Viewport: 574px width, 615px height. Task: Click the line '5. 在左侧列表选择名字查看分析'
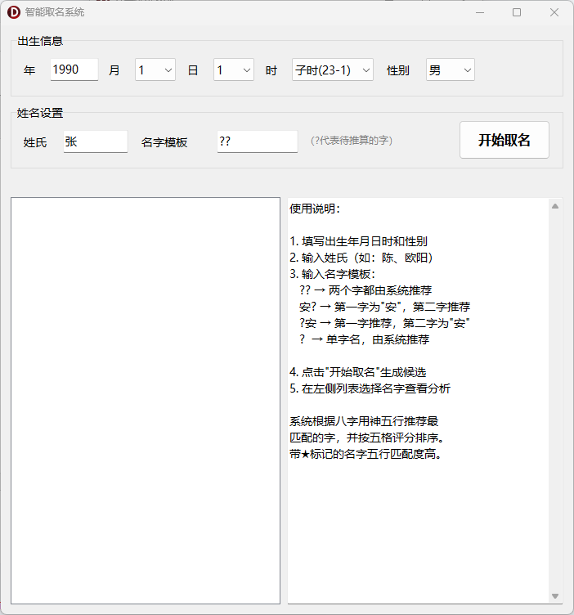370,388
